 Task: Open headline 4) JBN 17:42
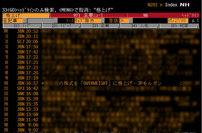click(x=101, y=52)
